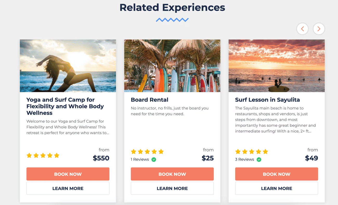
Task: Click the previous carousel arrow
Action: point(302,29)
